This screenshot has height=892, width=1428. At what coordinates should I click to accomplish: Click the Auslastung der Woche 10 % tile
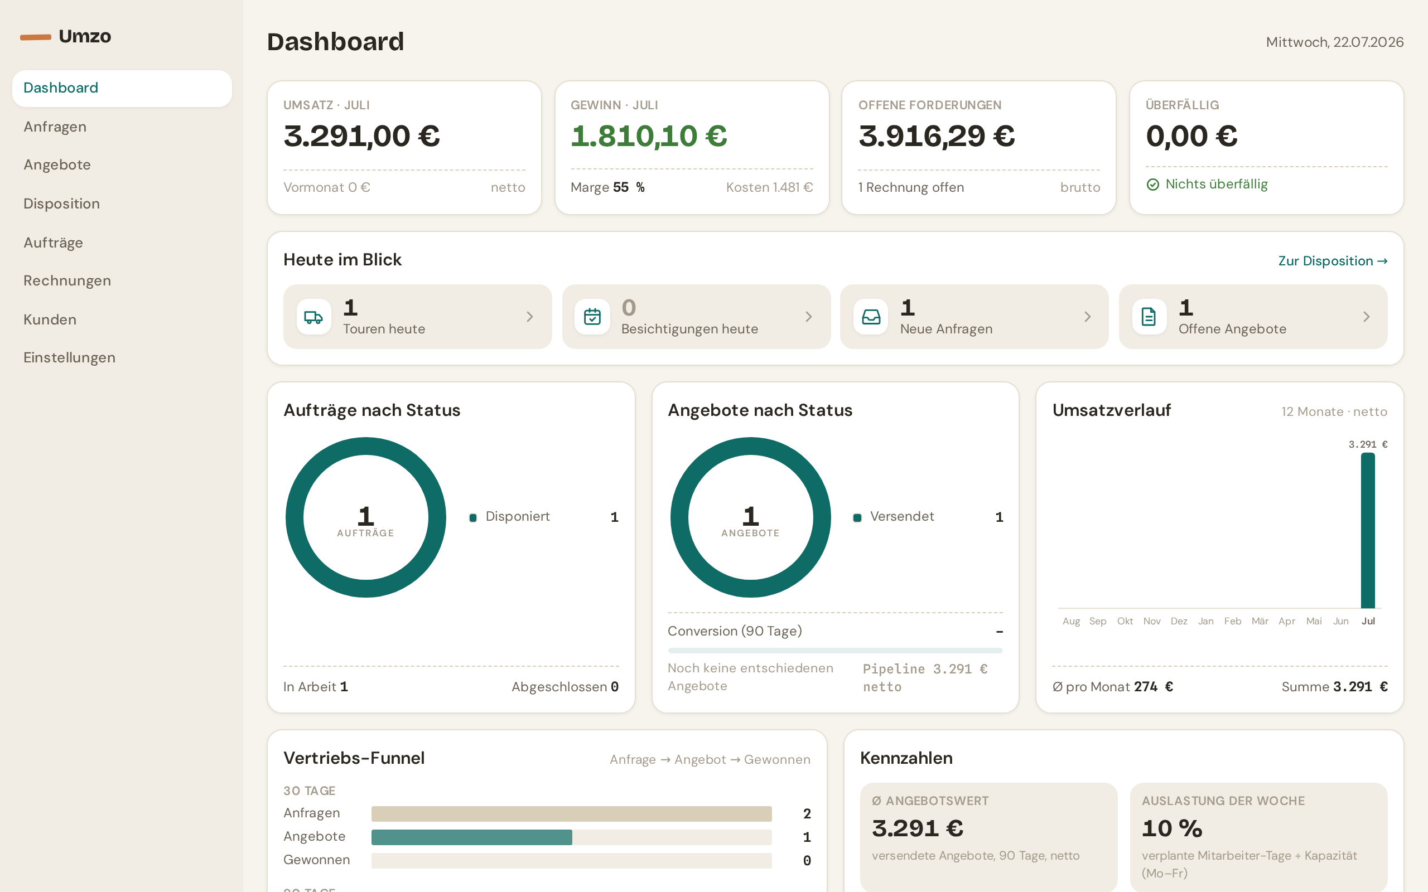click(1258, 837)
